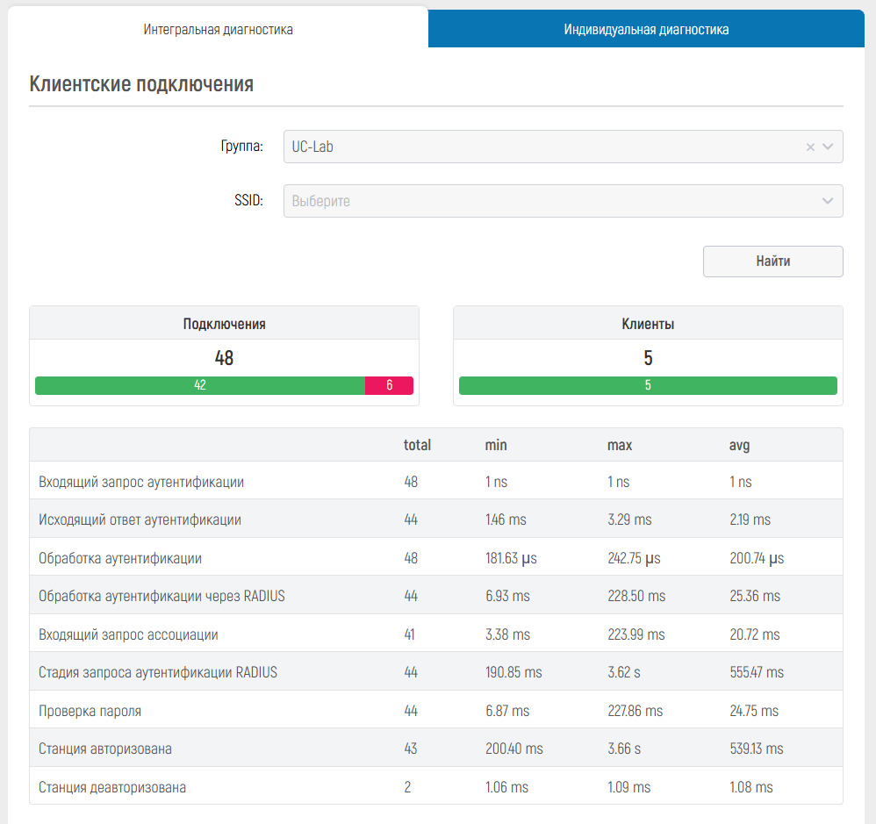The width and height of the screenshot is (876, 824).
Task: Click row 'Станция деавторизована'
Action: [x=436, y=786]
